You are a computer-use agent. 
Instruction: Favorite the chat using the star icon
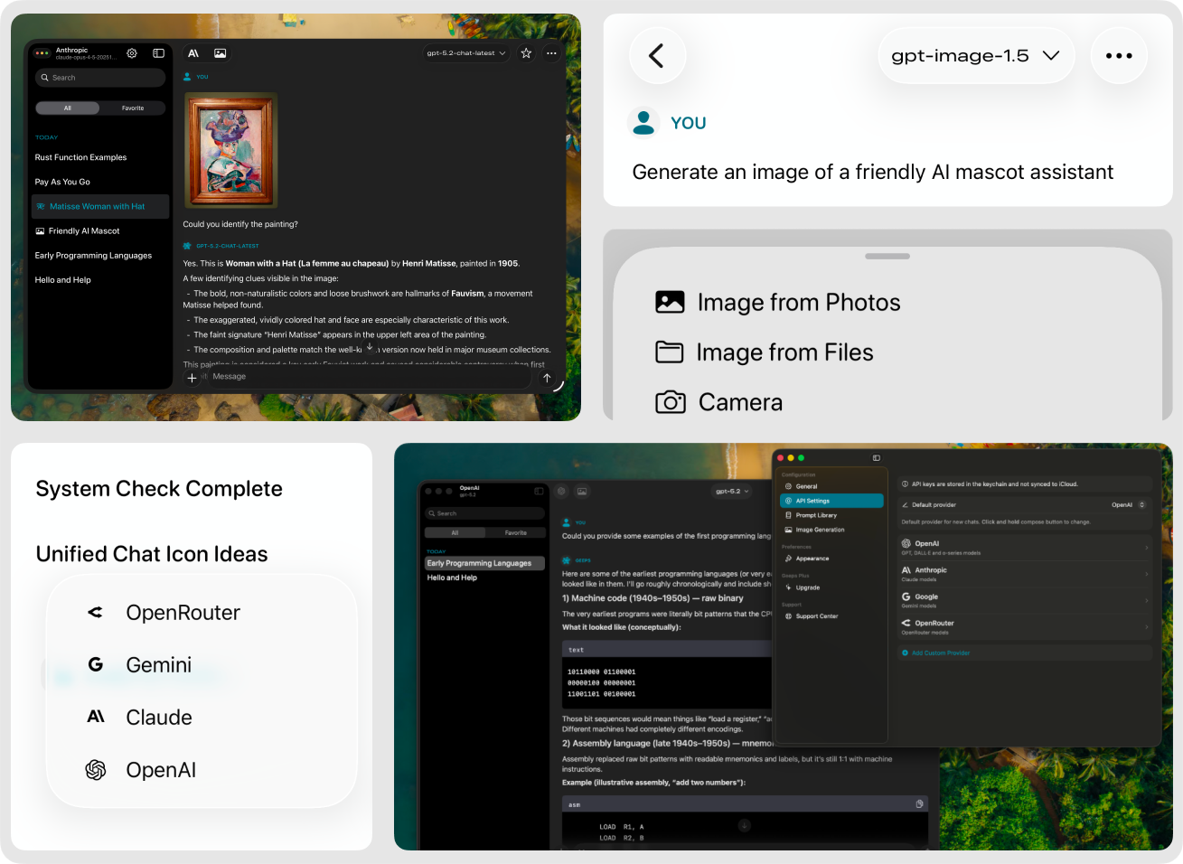coord(526,52)
